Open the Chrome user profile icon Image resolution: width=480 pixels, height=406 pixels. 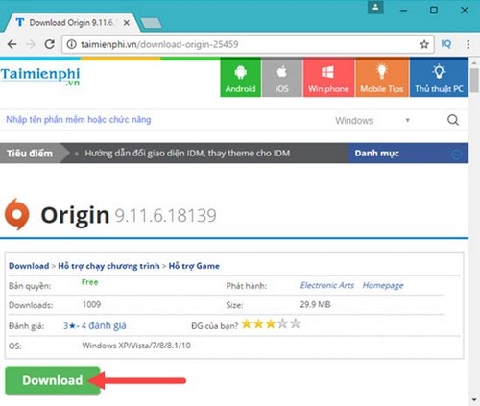pos(375,8)
